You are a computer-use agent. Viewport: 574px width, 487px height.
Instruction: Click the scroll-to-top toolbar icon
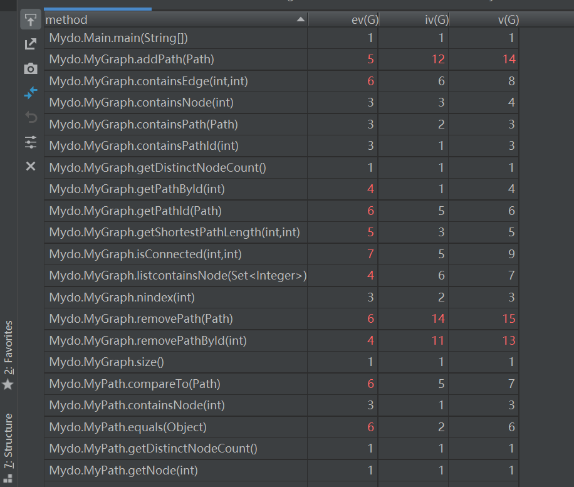(30, 19)
